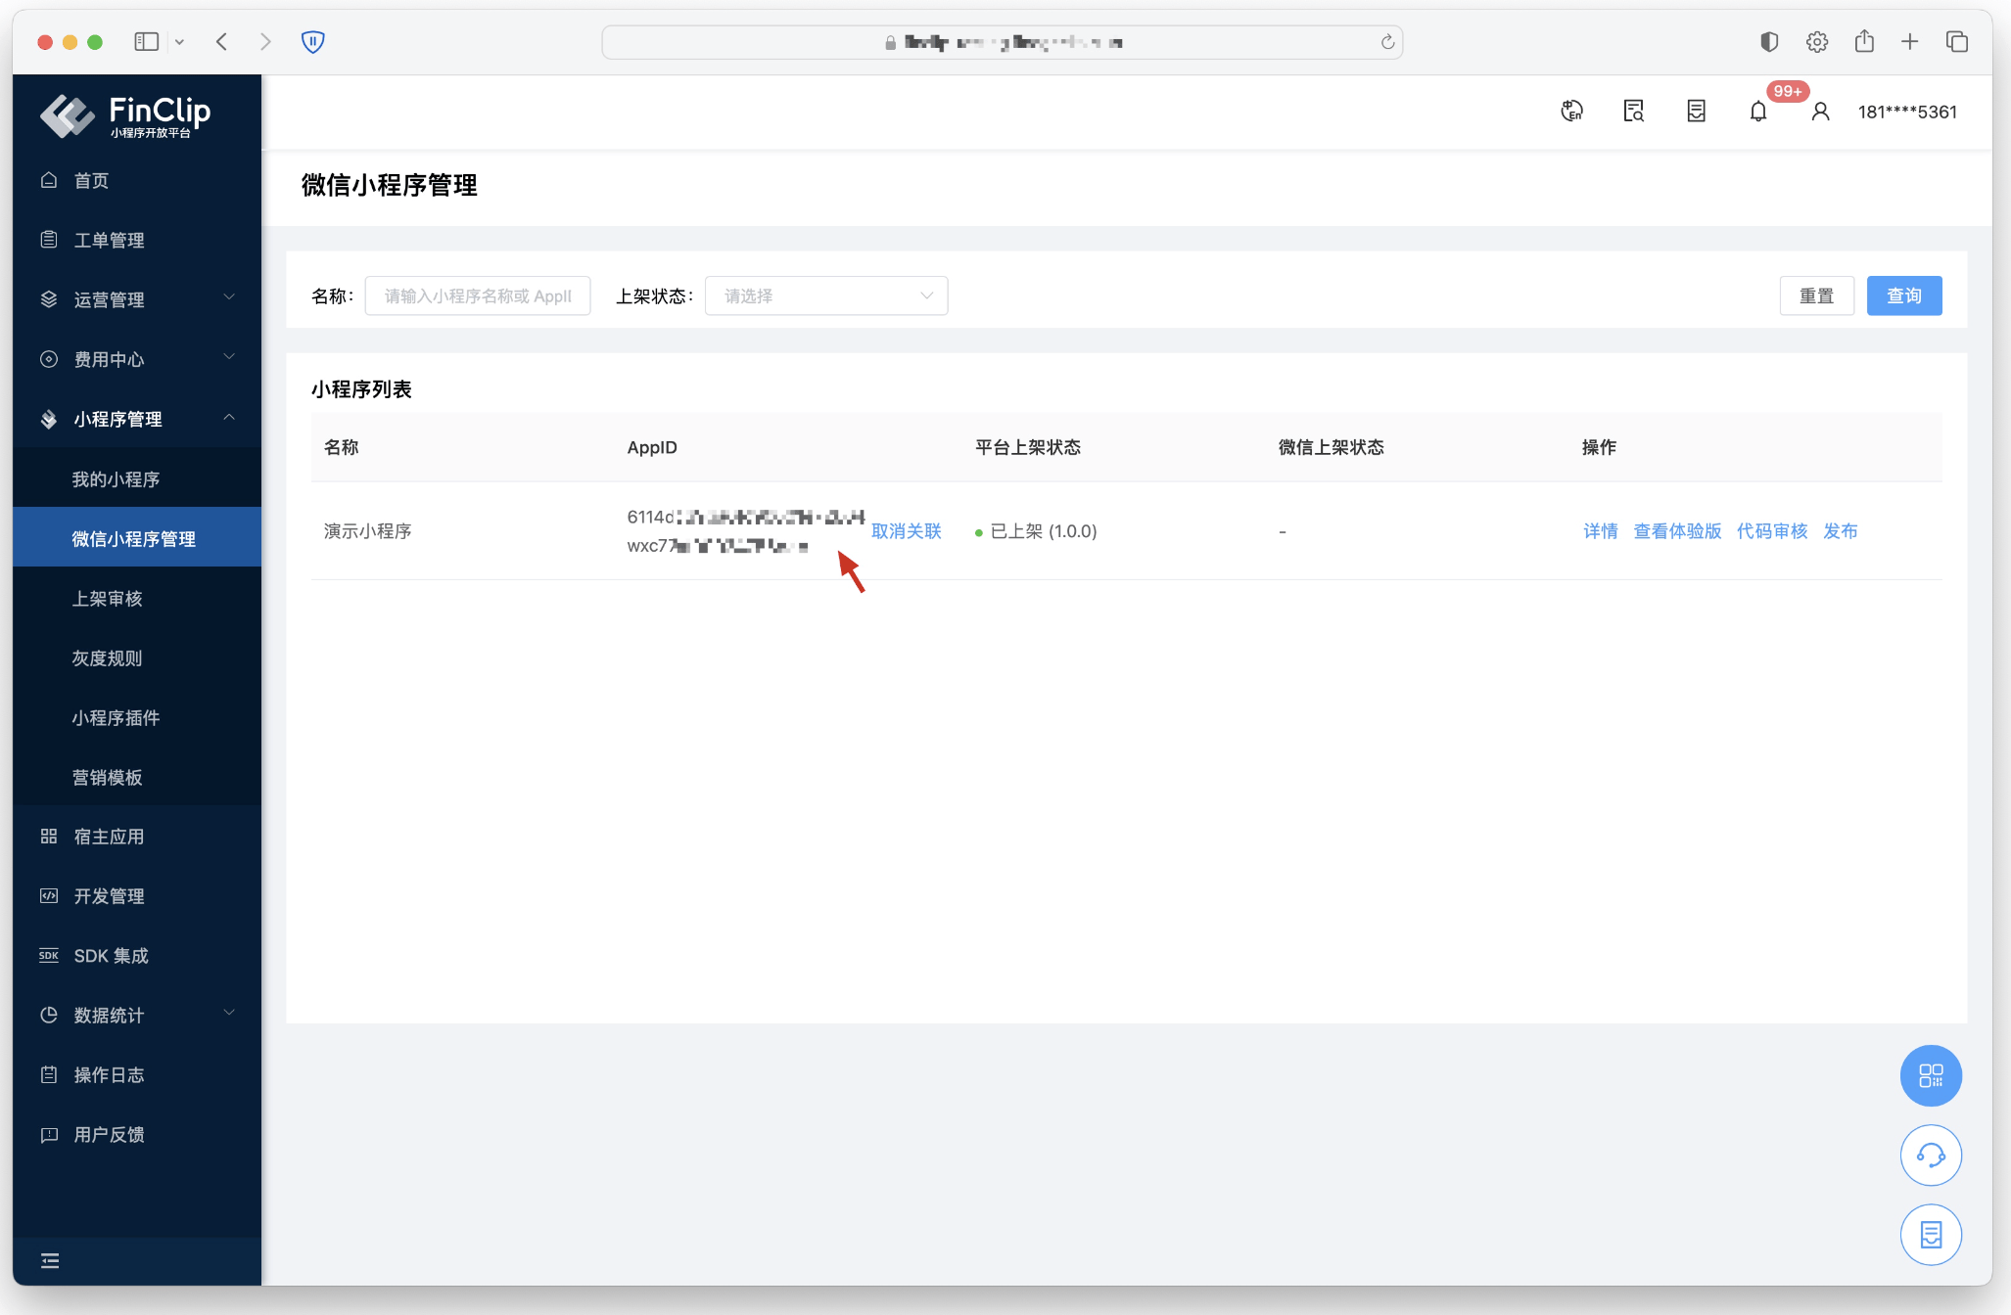This screenshot has height=1315, width=2011.
Task: Click the Safari share icon
Action: 1864,41
